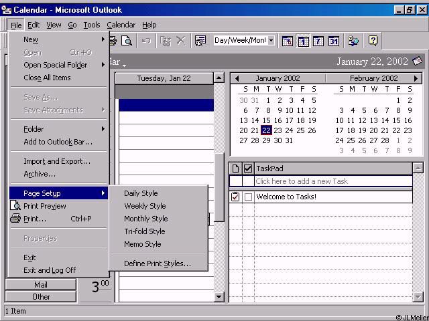Open the Tools menu
The height and width of the screenshot is (321, 429).
point(92,25)
